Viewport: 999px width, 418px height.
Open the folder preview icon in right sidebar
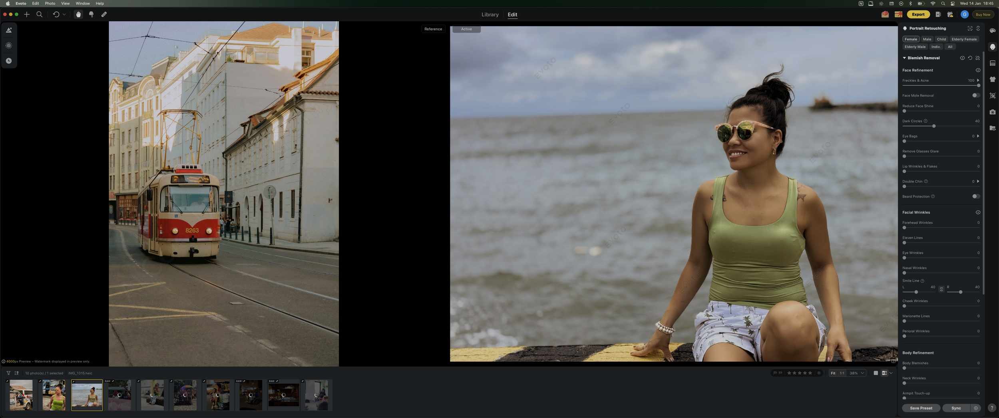pyautogui.click(x=992, y=128)
